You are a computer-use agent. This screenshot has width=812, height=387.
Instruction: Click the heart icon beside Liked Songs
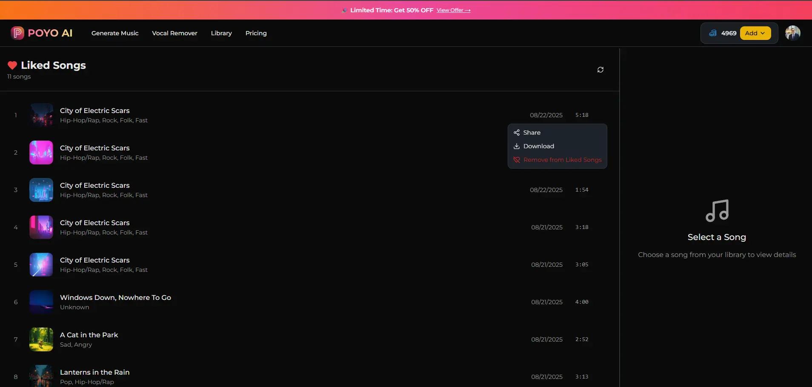click(12, 65)
